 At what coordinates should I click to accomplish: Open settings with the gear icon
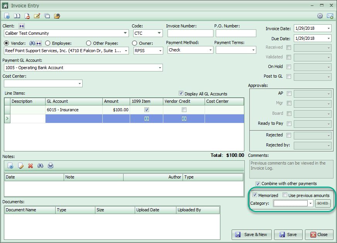click(x=320, y=16)
